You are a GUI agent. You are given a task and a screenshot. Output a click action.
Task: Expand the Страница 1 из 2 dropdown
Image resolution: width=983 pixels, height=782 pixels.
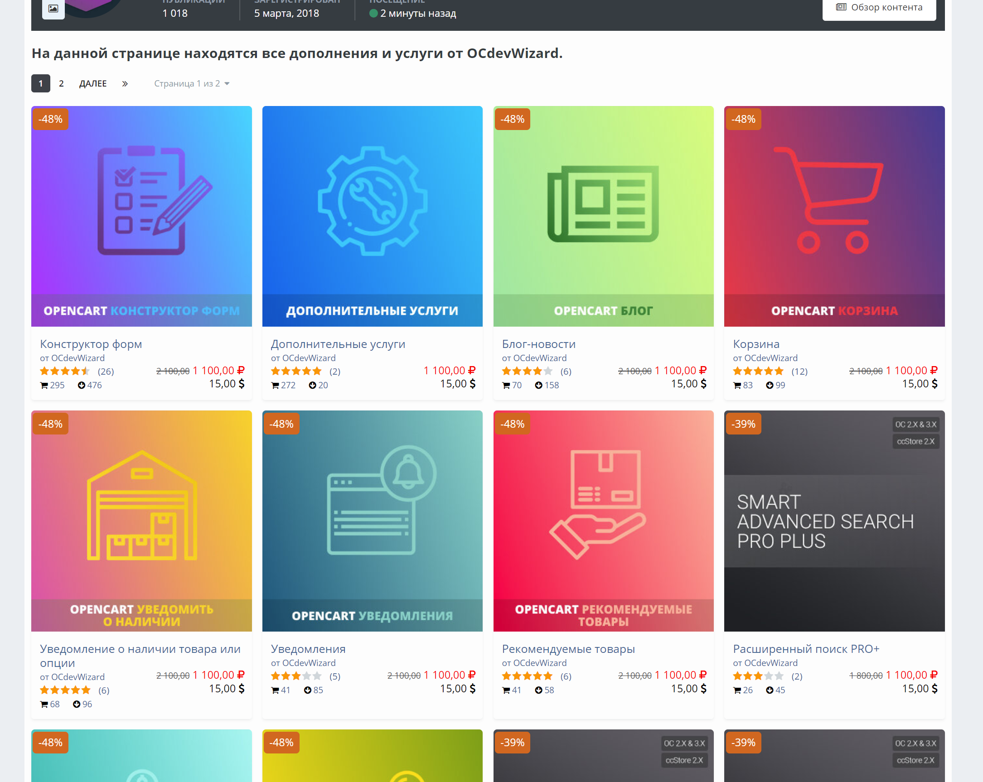tap(192, 83)
